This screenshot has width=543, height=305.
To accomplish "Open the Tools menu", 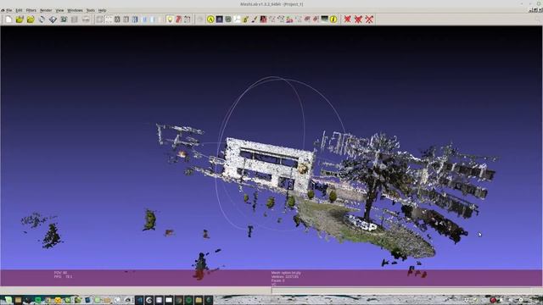I will [x=91, y=10].
